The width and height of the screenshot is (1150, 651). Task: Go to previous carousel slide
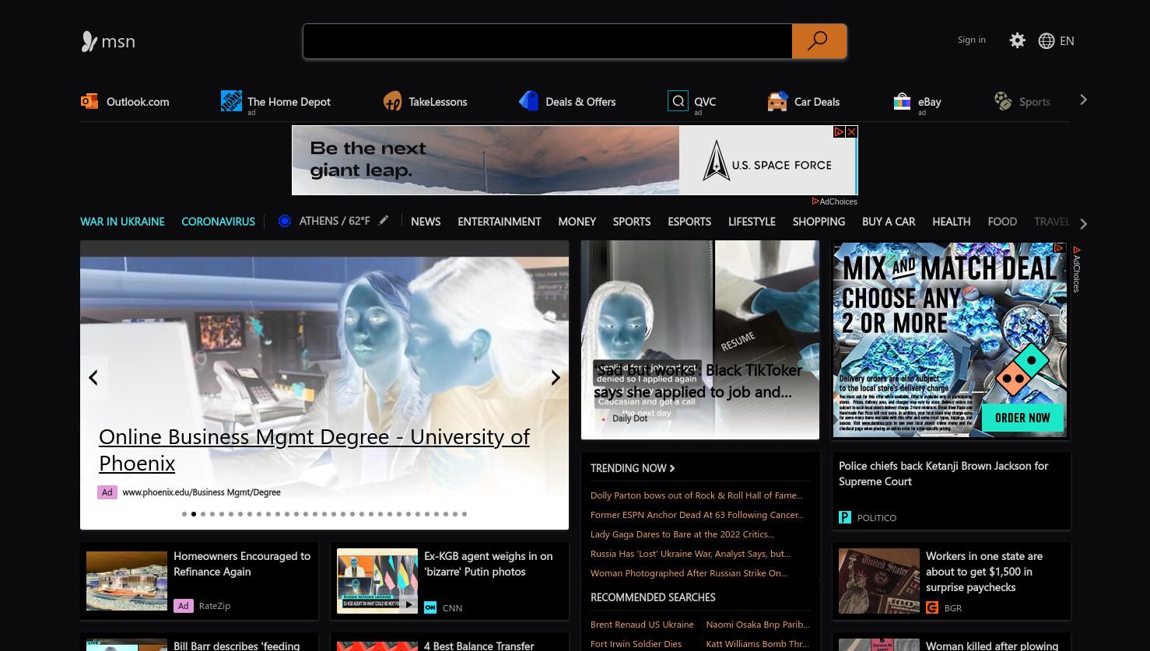click(93, 377)
